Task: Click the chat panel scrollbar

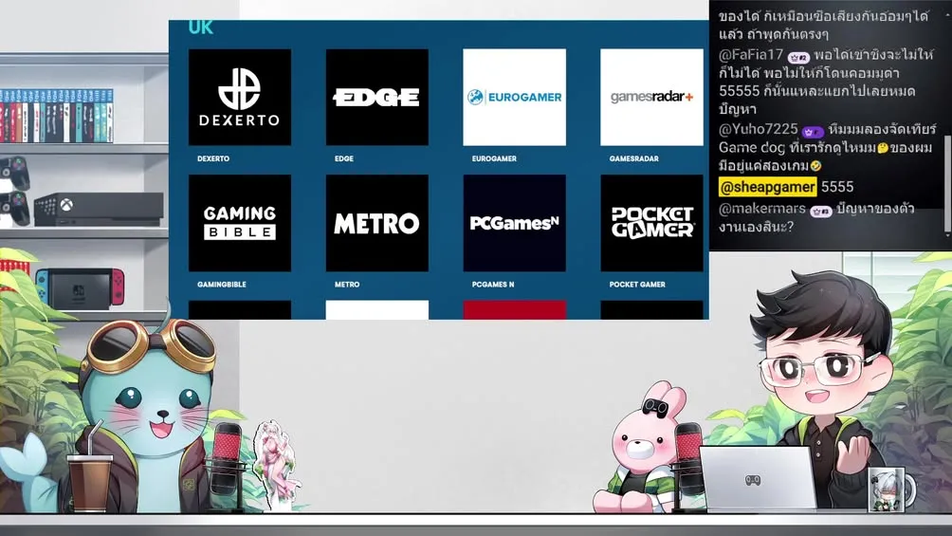Action: point(947,185)
